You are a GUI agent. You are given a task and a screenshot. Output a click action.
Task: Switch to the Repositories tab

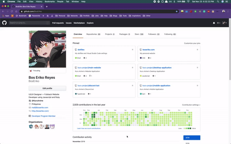(x=93, y=34)
